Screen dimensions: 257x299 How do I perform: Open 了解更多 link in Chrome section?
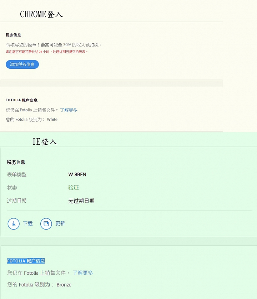tap(69, 110)
